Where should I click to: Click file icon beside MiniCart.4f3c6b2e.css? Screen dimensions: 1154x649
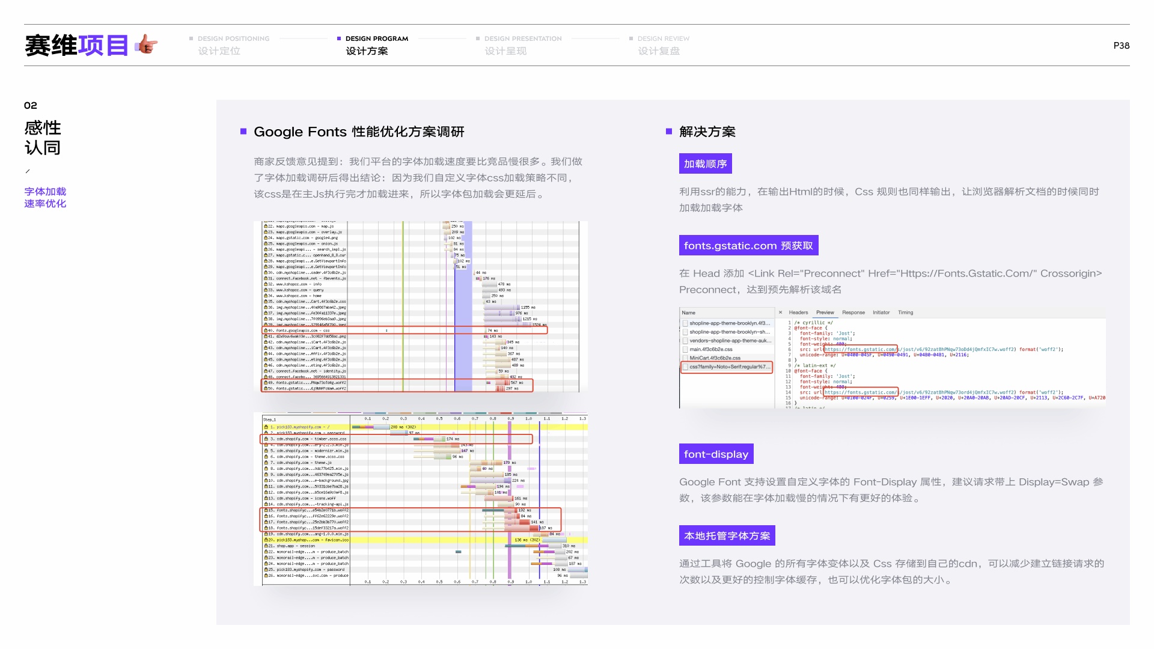(x=685, y=358)
